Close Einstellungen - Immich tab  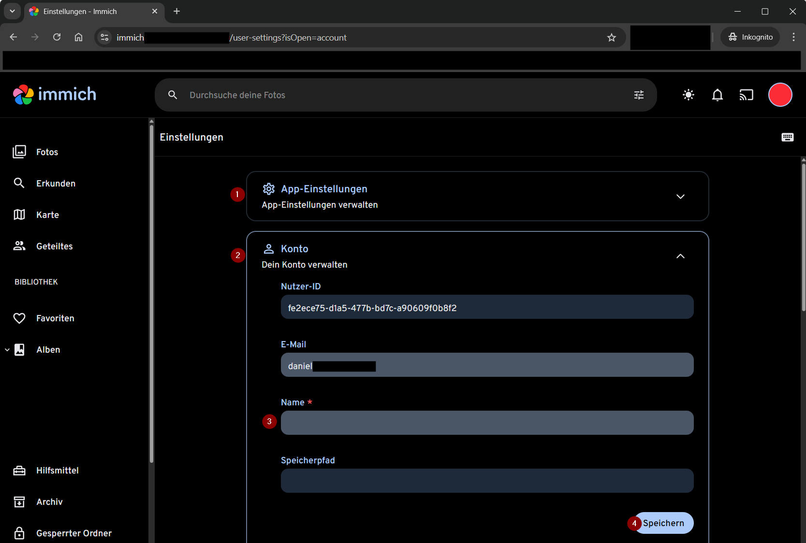tap(155, 11)
